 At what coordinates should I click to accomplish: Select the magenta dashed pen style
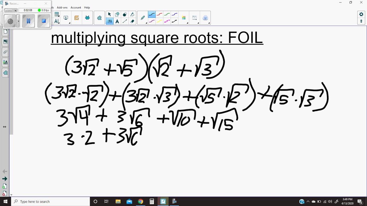pos(167,21)
